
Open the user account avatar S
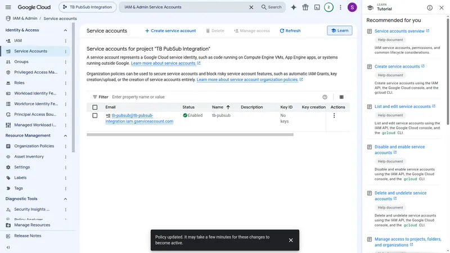coord(352,7)
